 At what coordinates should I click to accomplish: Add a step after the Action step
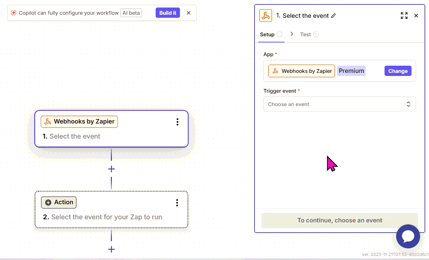[111, 249]
